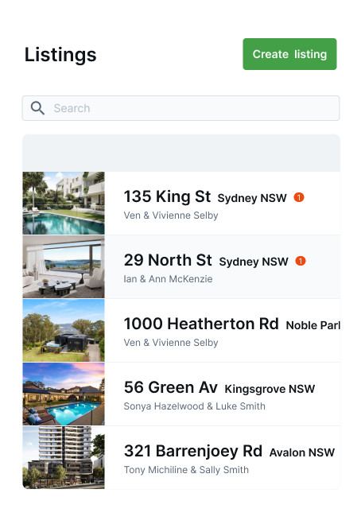Select the 1000 Heatherton Rd listing title
The width and height of the screenshot is (361, 528).
pos(201,324)
